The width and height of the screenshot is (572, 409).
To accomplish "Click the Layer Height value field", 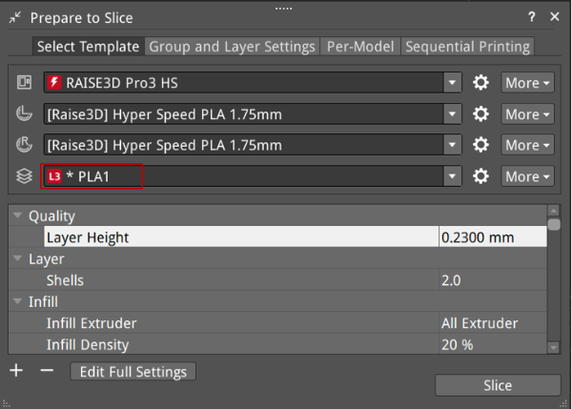I will tap(491, 237).
